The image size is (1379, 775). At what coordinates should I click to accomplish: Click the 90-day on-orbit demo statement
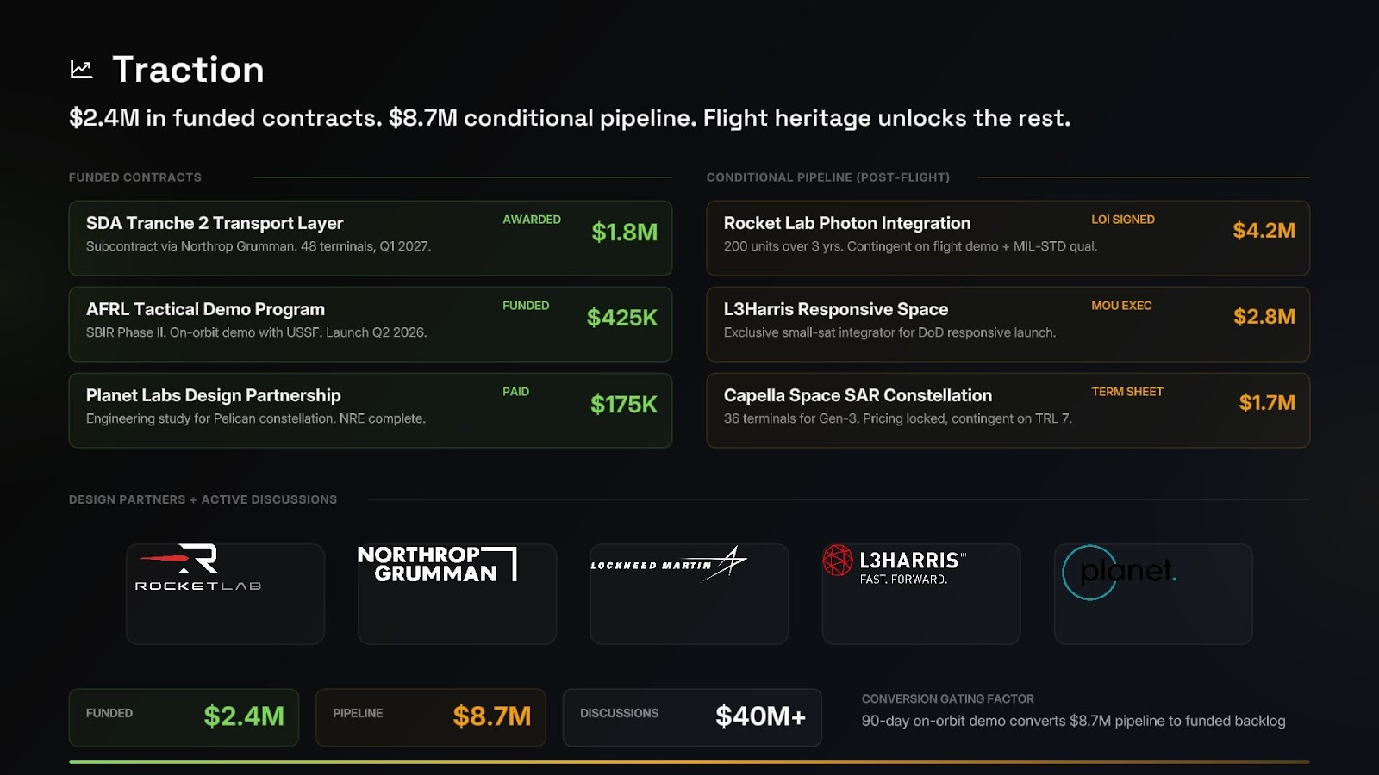(1073, 722)
